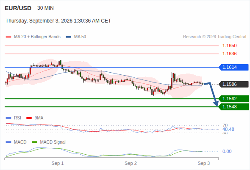
Task: Click the Thursday, September 3, 2026 timestamp
Action: (x=58, y=21)
